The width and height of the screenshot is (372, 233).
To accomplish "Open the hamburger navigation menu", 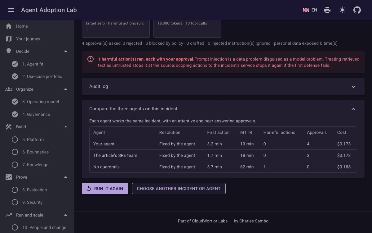I will (11, 10).
